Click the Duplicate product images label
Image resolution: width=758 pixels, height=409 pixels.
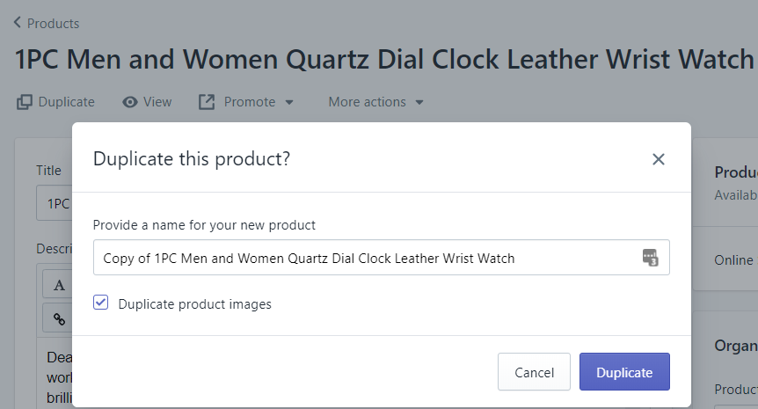pyautogui.click(x=194, y=304)
